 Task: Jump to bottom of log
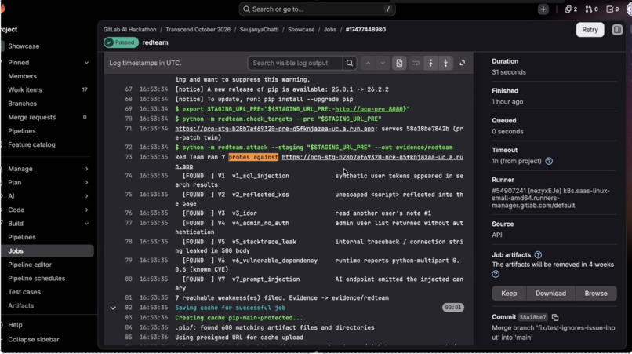tap(445, 63)
